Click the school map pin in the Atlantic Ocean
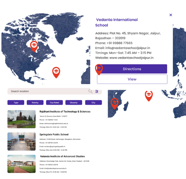The height and width of the screenshot is (179, 186). (x=56, y=72)
